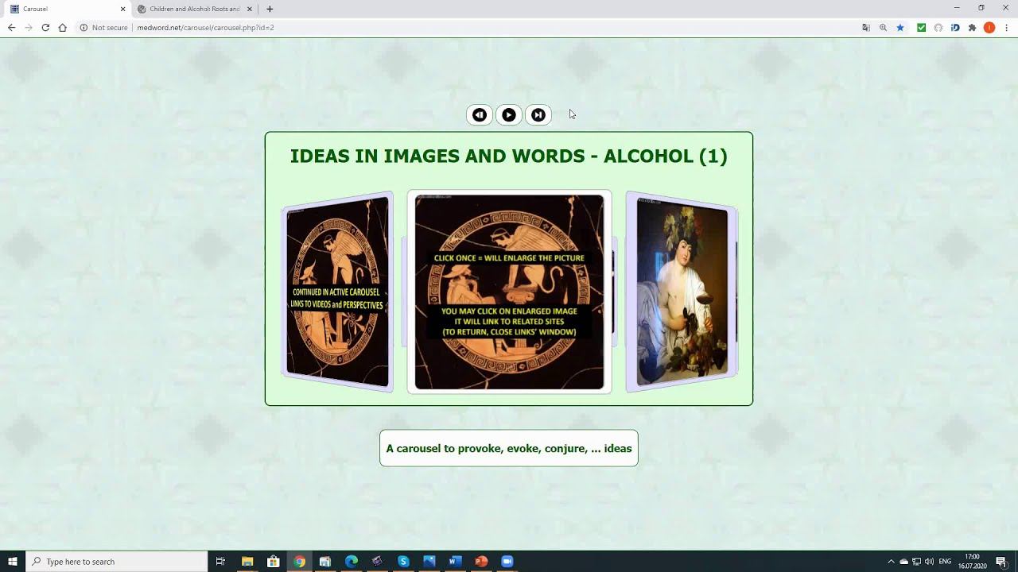
Task: Open the translate page icon
Action: click(x=866, y=27)
